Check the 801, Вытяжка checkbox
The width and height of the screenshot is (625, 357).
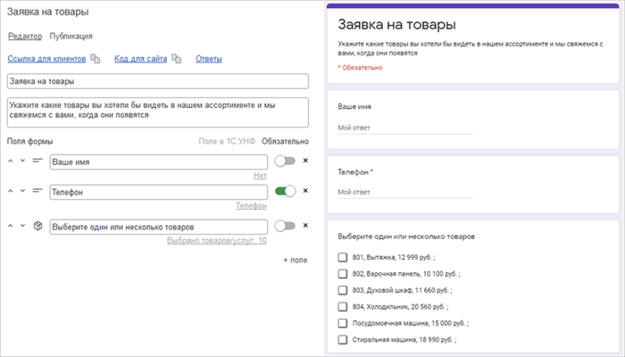(x=343, y=258)
